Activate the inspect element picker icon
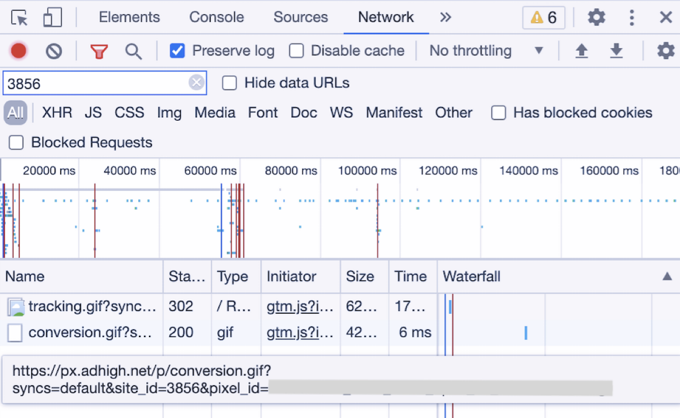 [x=20, y=18]
